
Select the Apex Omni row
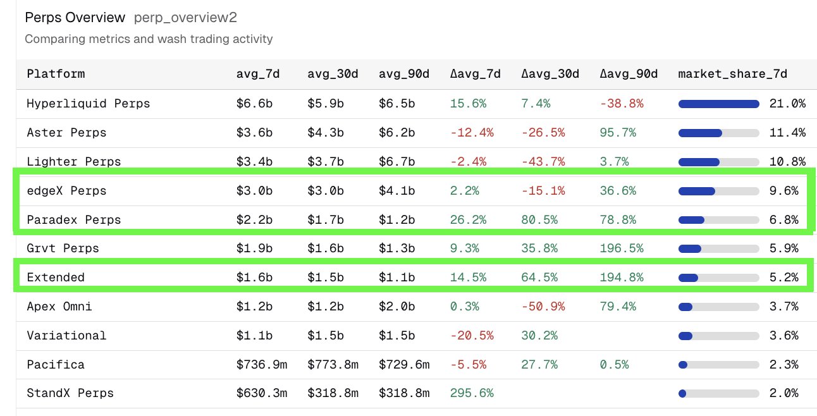click(59, 307)
